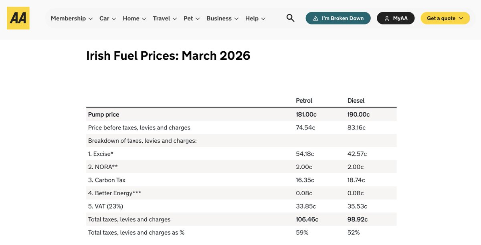The image size is (481, 245).
Task: Click the MyAA account button
Action: click(x=396, y=18)
